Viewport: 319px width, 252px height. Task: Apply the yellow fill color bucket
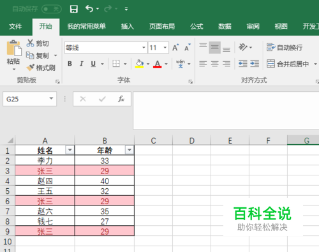pos(139,64)
